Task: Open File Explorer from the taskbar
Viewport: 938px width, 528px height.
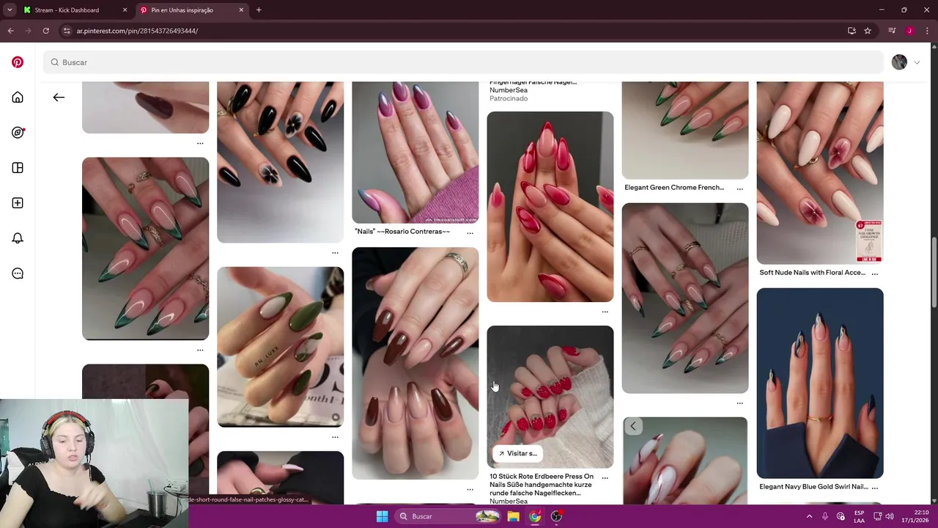Action: 514,516
